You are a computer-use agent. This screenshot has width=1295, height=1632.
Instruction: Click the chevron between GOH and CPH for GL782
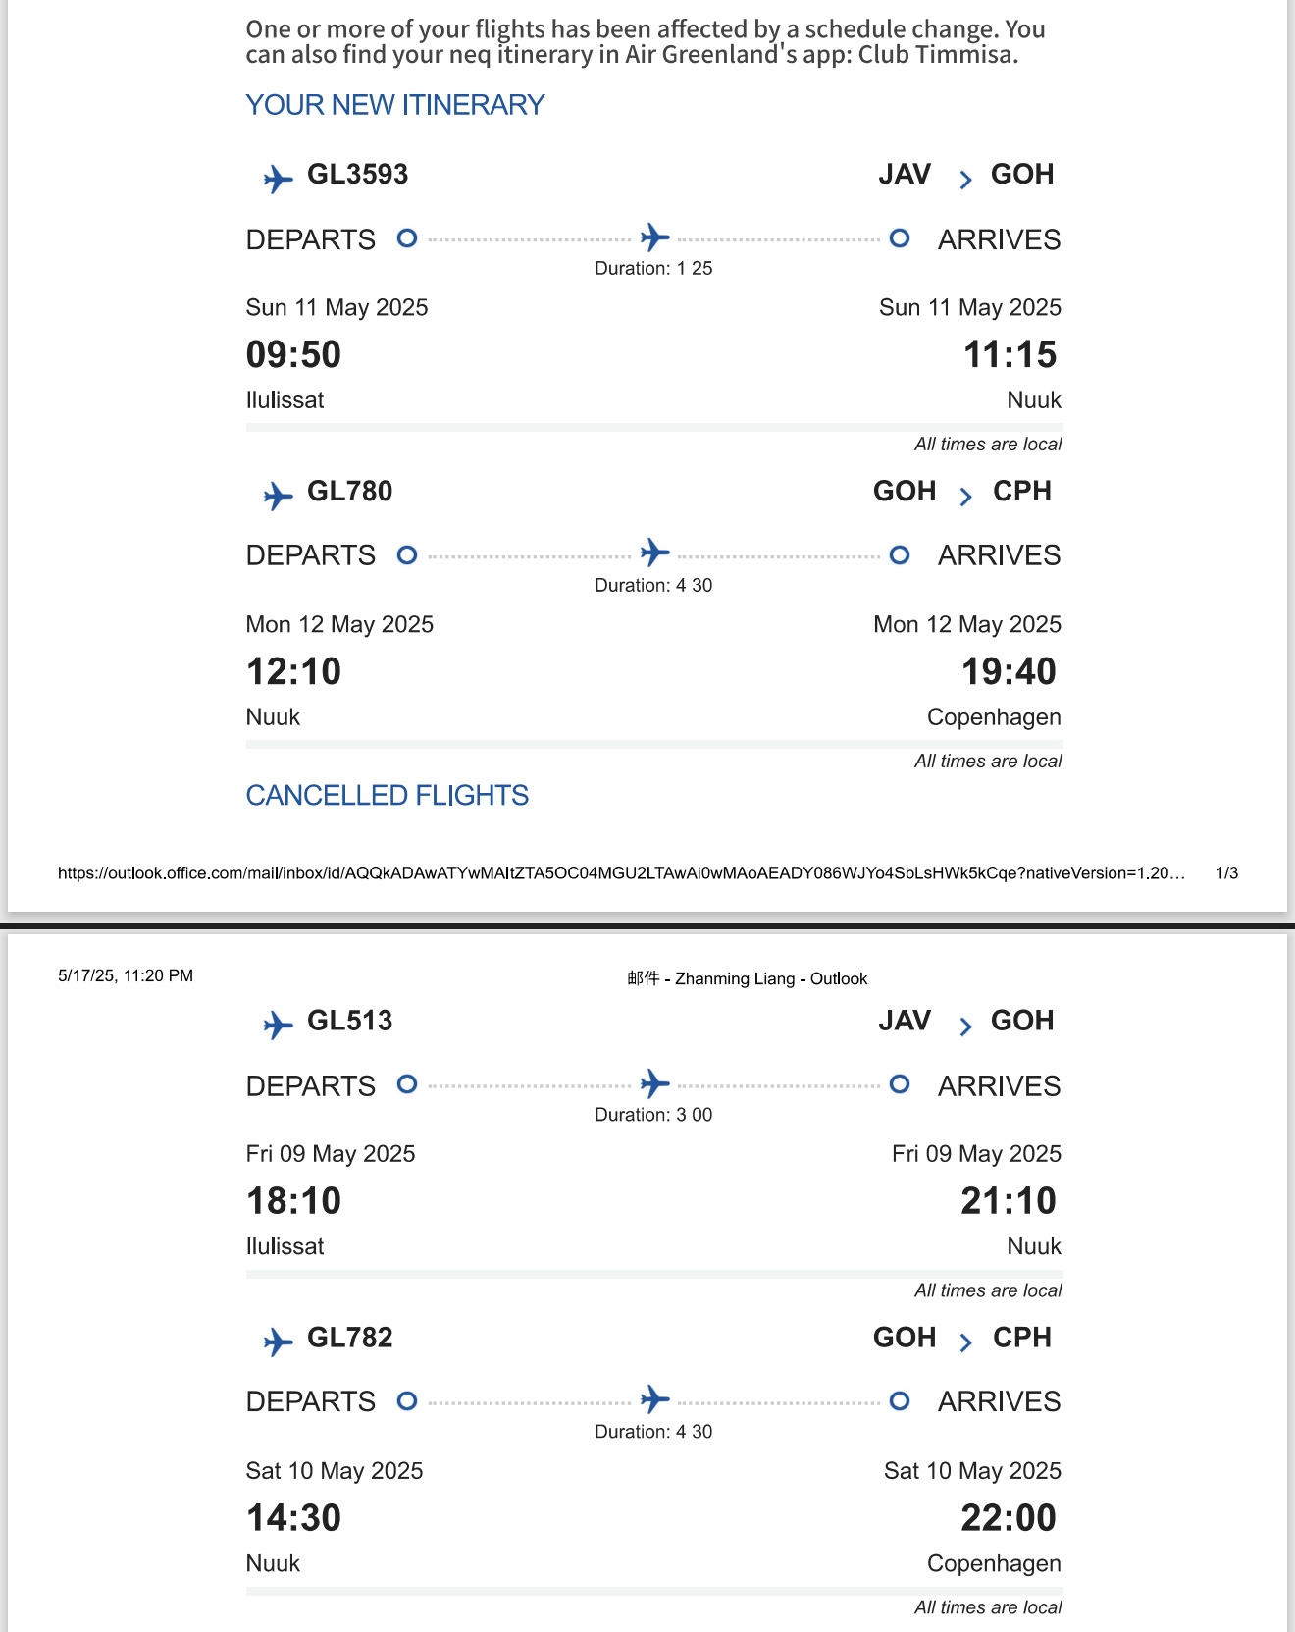(x=965, y=1342)
